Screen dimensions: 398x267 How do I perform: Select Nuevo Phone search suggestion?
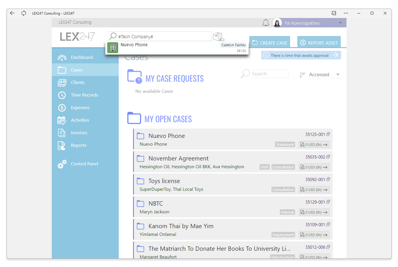pos(177,48)
